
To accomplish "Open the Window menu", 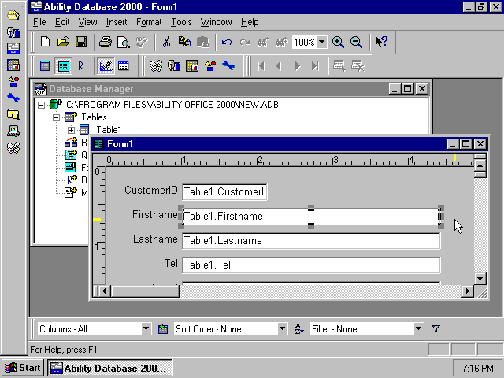I will (216, 22).
